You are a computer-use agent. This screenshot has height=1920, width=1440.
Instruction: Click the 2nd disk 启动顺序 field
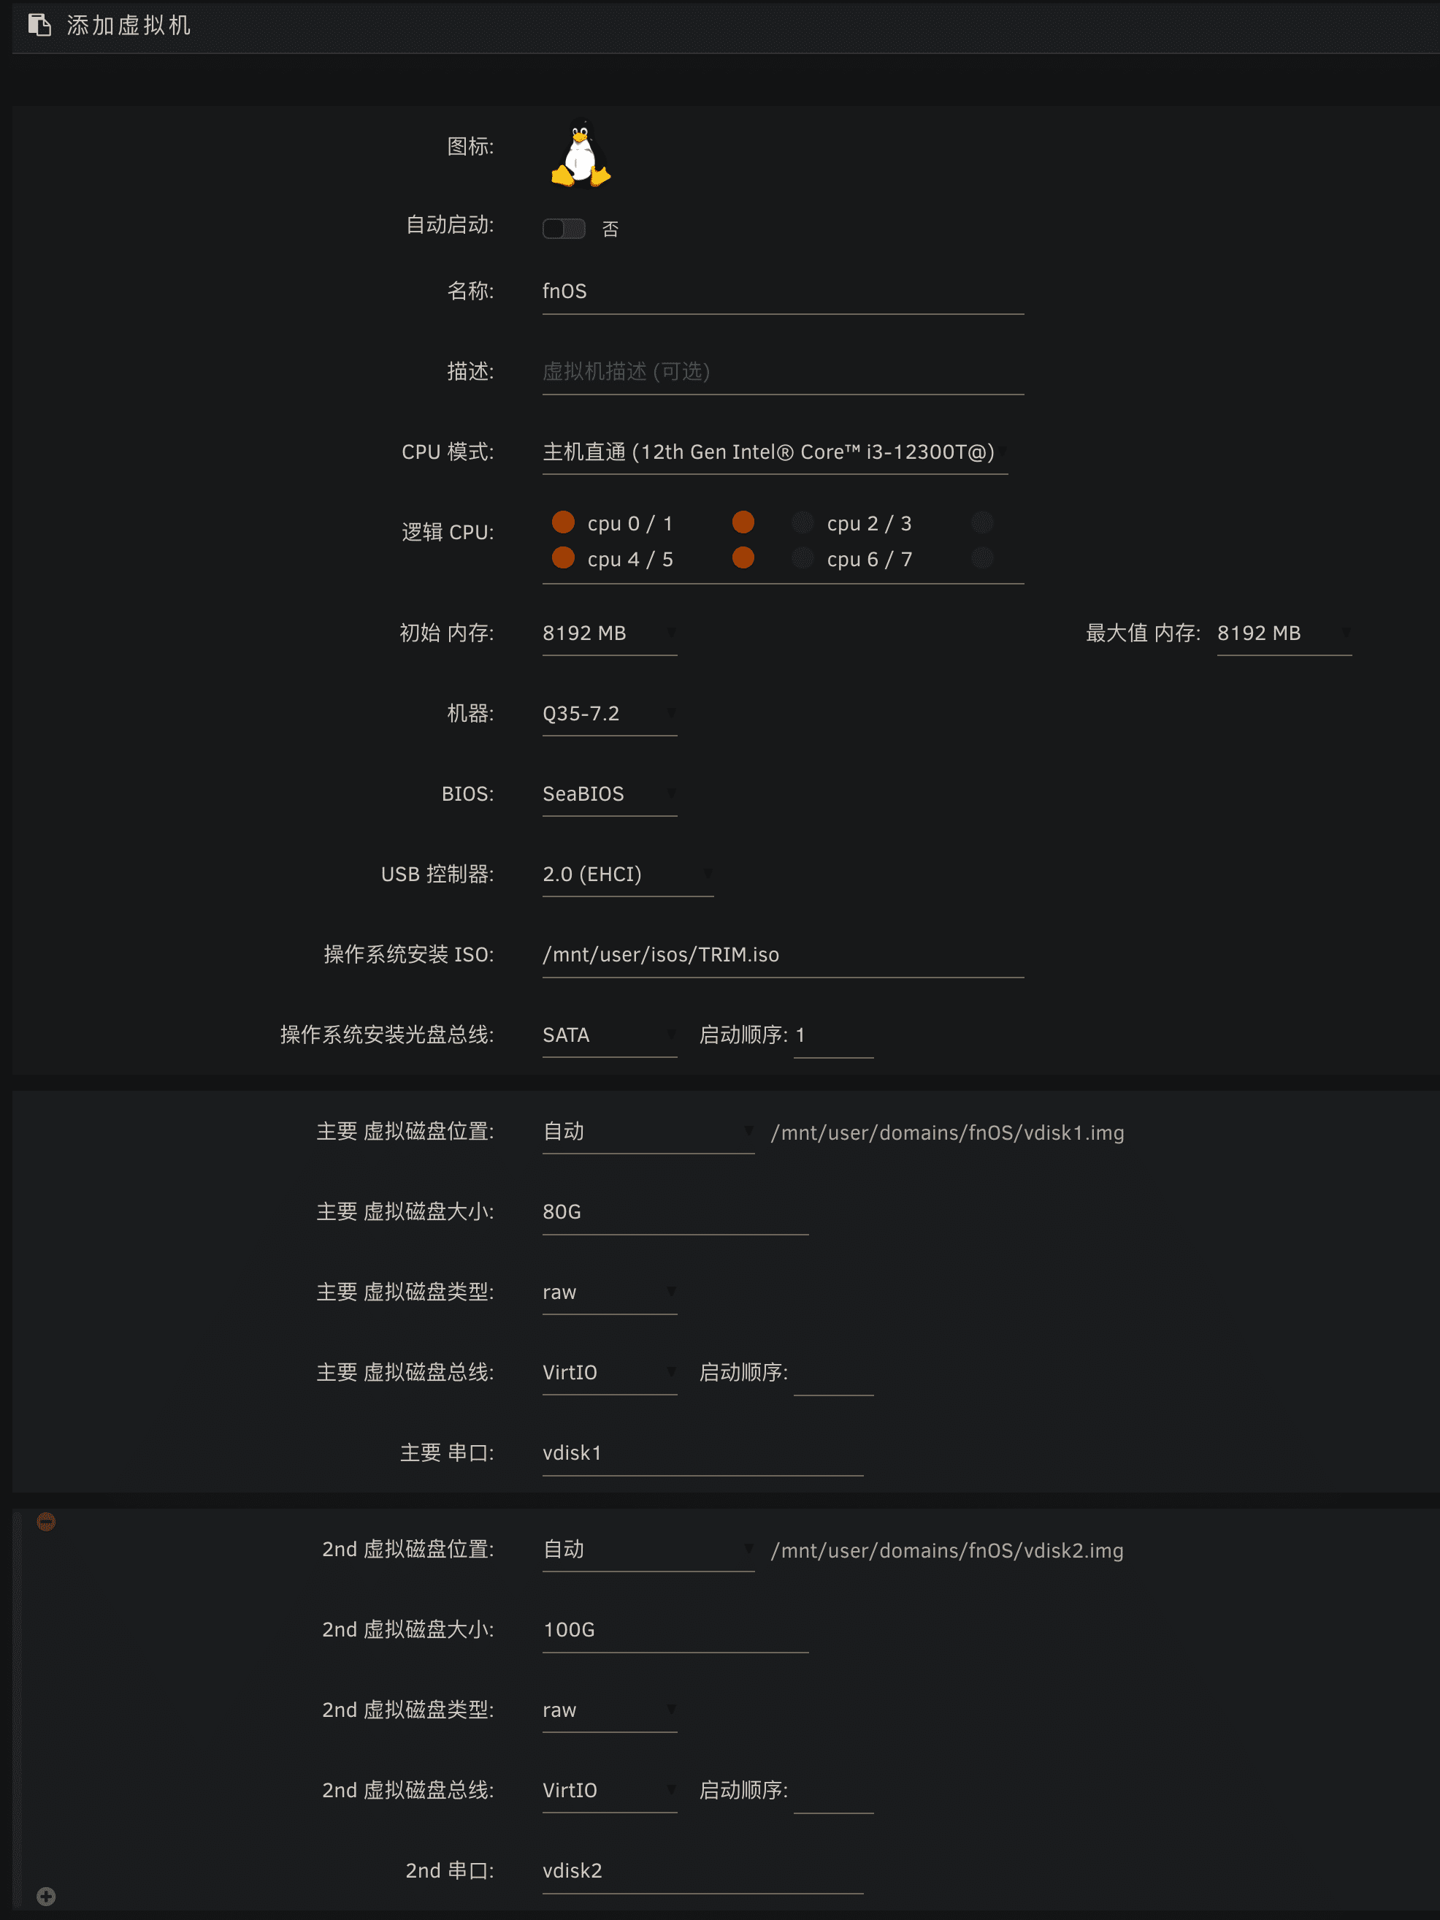coord(834,1791)
